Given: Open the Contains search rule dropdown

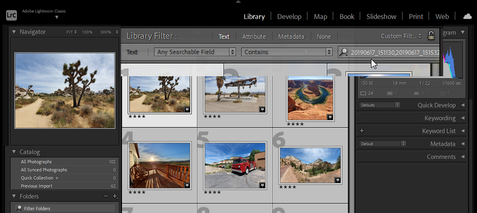Looking at the screenshot, I should (x=286, y=52).
